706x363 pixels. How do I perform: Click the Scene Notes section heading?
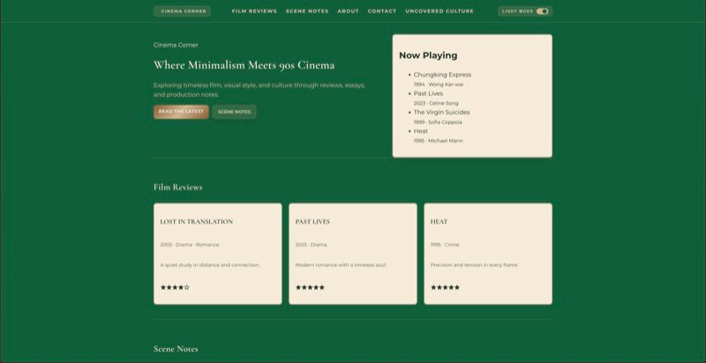click(x=176, y=349)
